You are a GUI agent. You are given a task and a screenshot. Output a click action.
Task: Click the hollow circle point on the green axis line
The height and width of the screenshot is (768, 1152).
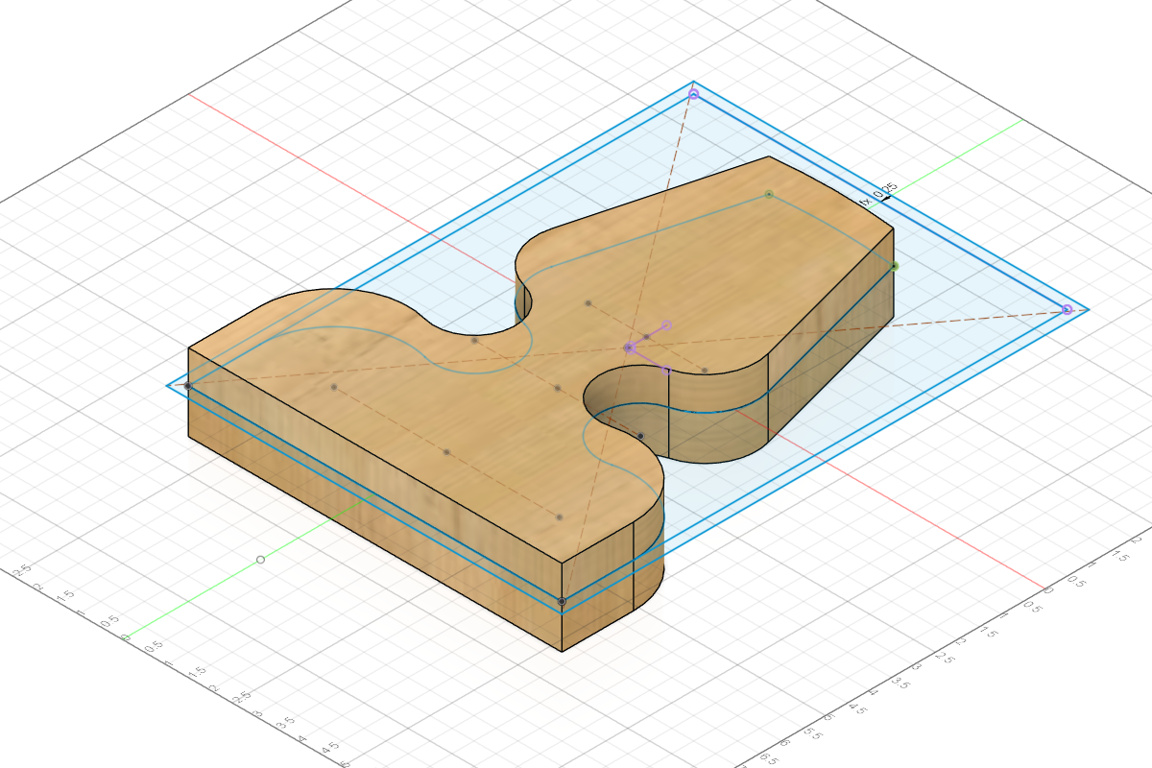click(x=260, y=560)
